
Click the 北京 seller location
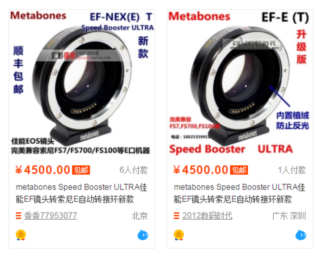pyautogui.click(x=140, y=216)
